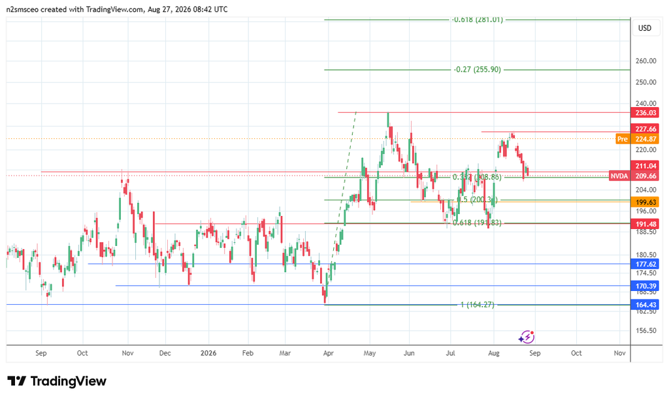Click the 180.50 price axis value
Image resolution: width=669 pixels, height=400 pixels.
pos(645,254)
